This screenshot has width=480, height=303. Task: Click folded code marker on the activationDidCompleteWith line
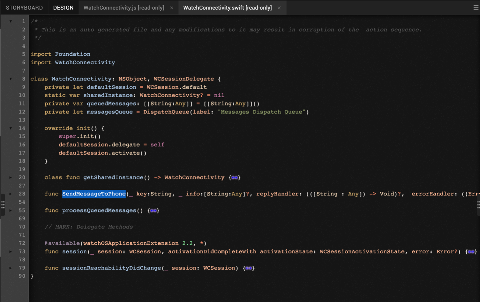(x=471, y=252)
